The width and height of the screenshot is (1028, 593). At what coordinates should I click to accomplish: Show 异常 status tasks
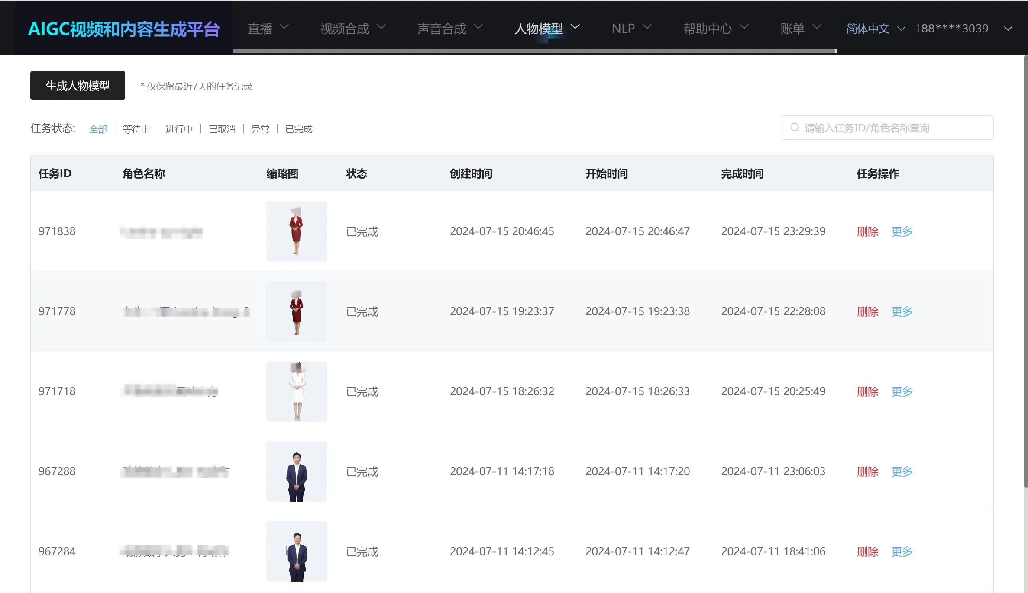pyautogui.click(x=260, y=129)
